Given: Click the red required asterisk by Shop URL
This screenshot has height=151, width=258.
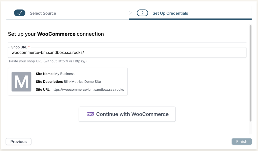Looking at the screenshot, I should pos(29,47).
